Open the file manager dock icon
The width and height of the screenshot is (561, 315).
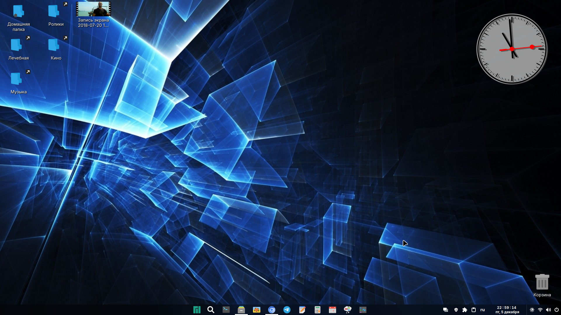tap(241, 310)
